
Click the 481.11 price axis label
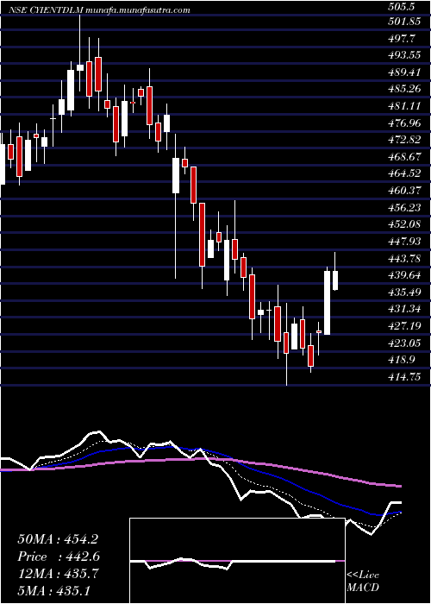404,106
